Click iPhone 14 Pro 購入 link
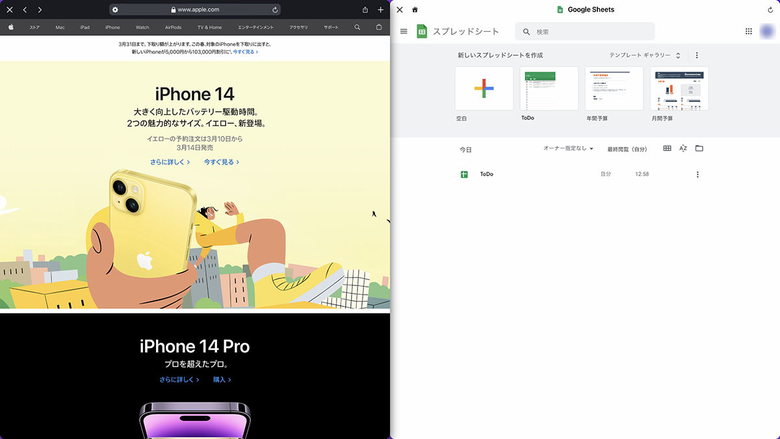The height and width of the screenshot is (439, 780). 222,379
